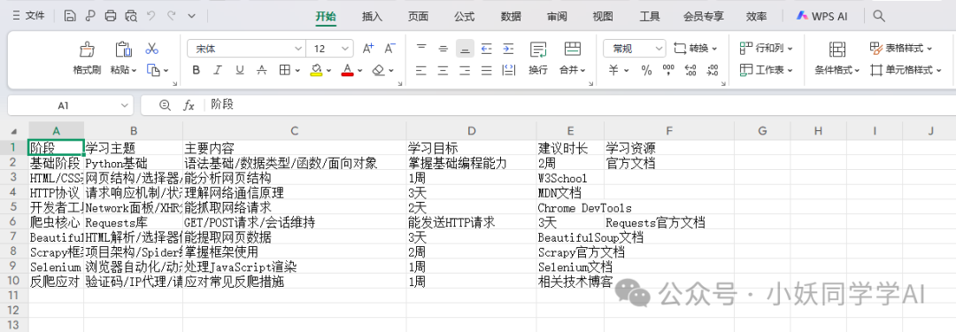
Task: Click the Name Box showing A1
Action: [x=70, y=105]
